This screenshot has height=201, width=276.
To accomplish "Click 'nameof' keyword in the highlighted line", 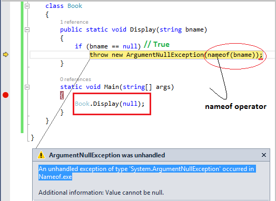I will point(219,55).
